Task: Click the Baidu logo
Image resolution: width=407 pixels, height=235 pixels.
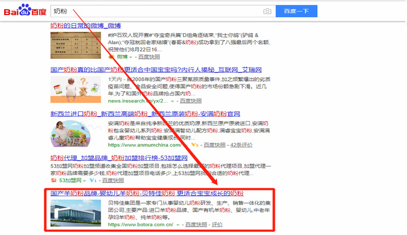Action: point(25,10)
